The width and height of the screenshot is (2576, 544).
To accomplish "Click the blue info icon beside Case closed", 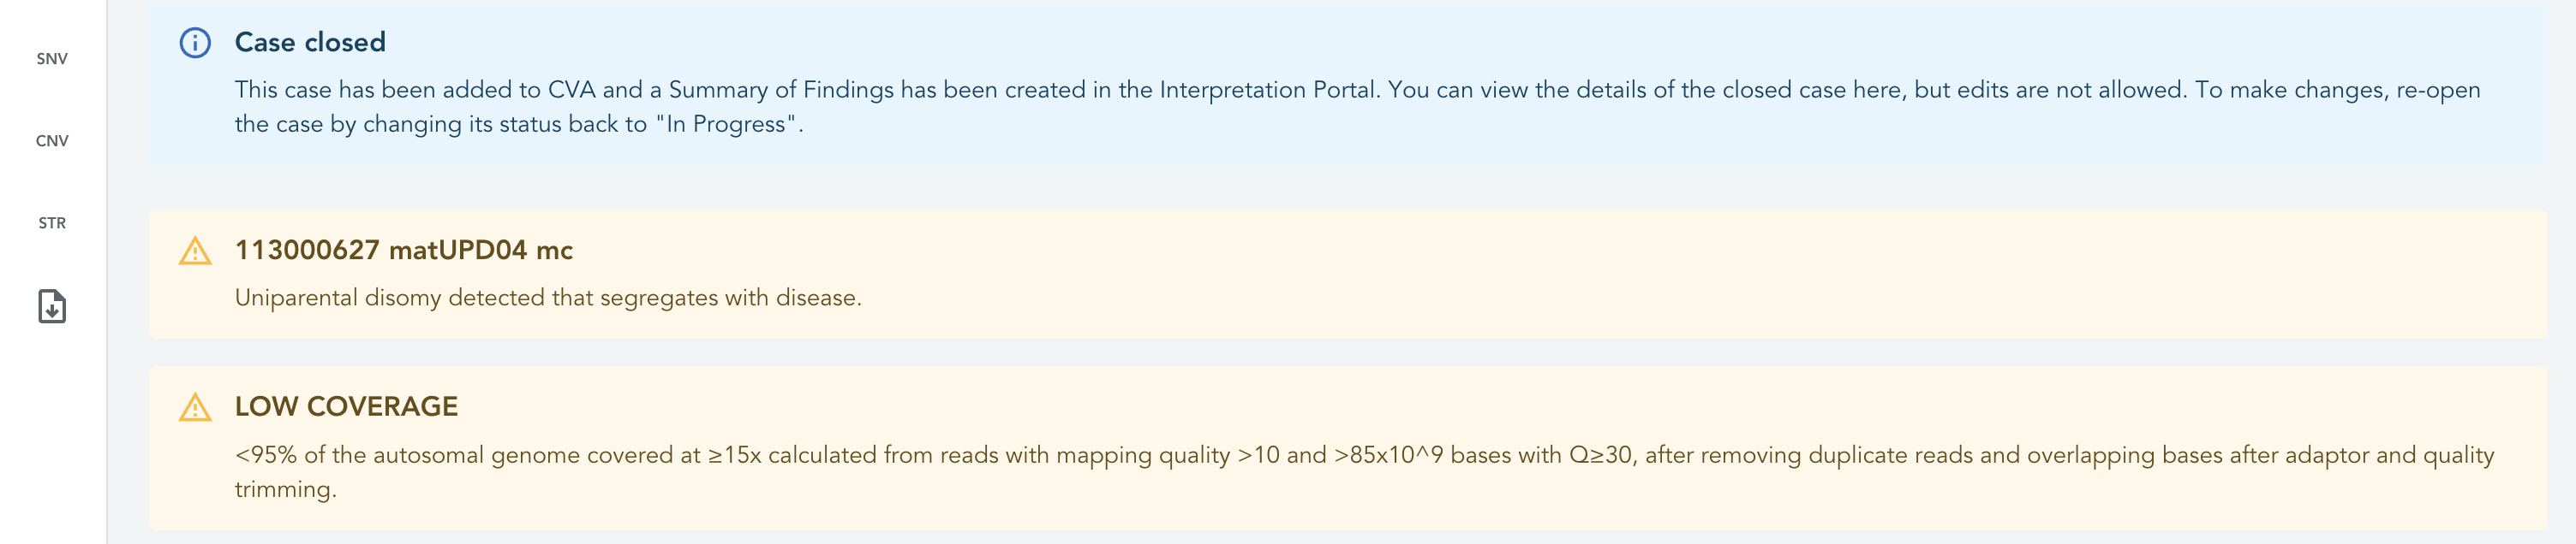I will click(x=195, y=43).
